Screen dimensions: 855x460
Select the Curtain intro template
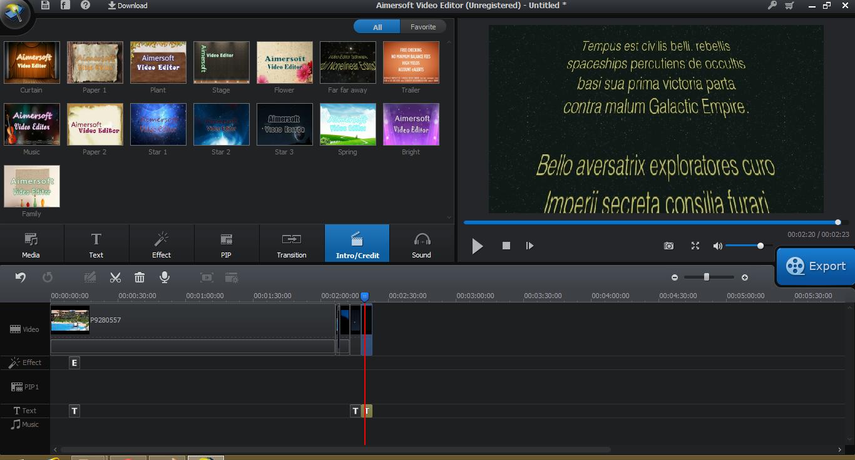click(32, 62)
